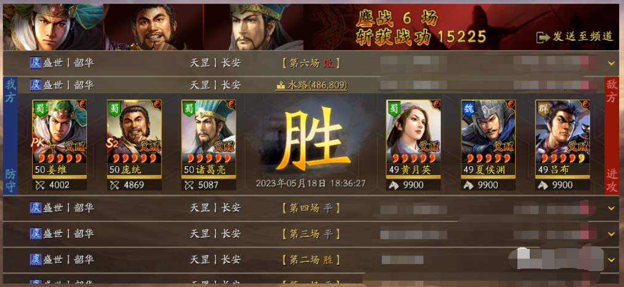Expand the sixth battle 第六场 row
Viewport: 624px width, 287px height.
click(612, 63)
